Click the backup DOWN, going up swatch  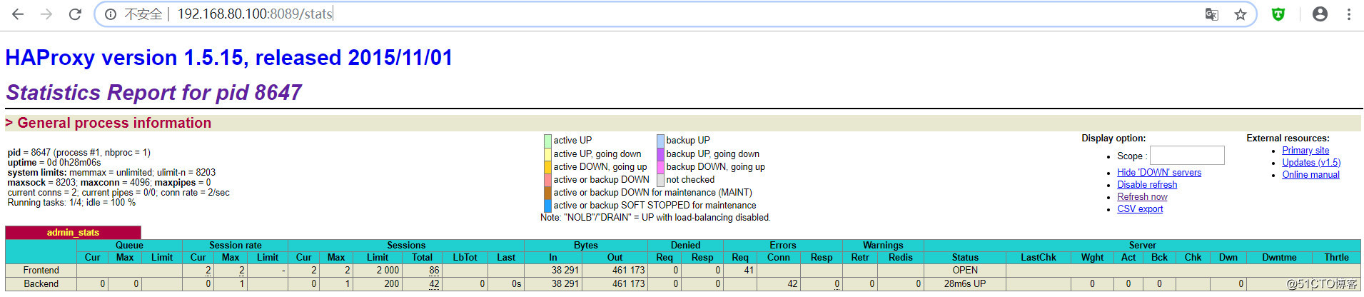pyautogui.click(x=660, y=167)
